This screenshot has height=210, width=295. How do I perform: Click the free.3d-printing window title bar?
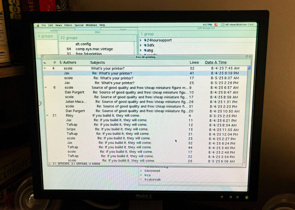click(x=145, y=57)
